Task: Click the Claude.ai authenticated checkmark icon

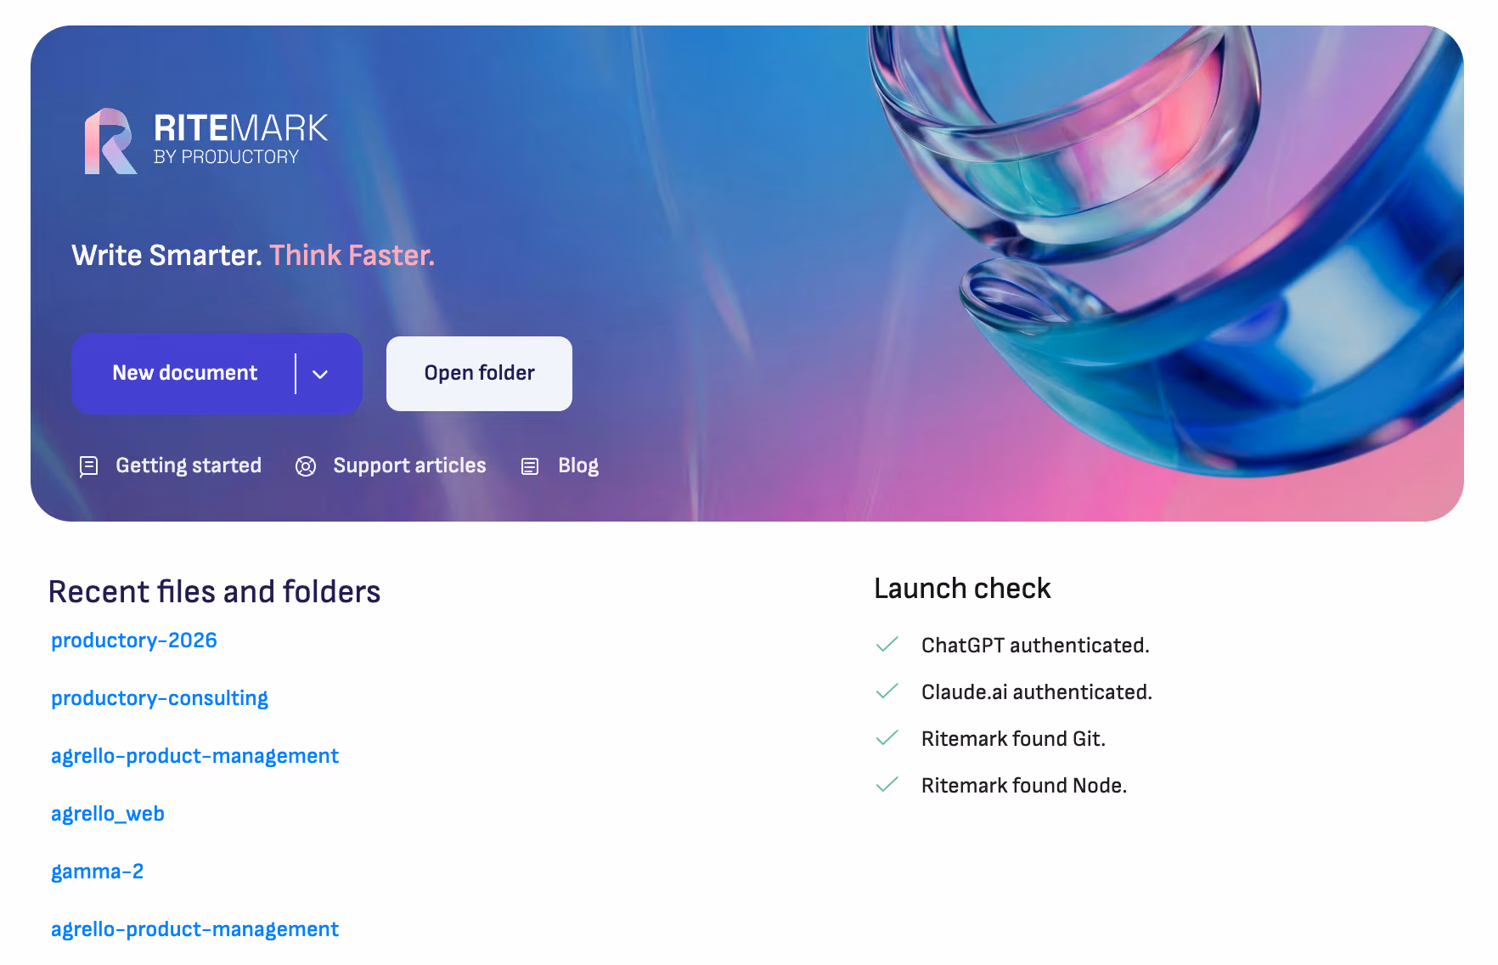Action: coord(887,691)
